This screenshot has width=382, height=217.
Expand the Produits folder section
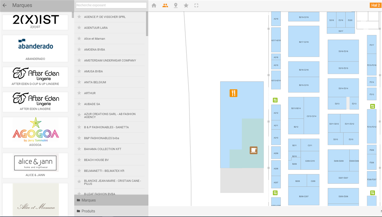click(111, 211)
